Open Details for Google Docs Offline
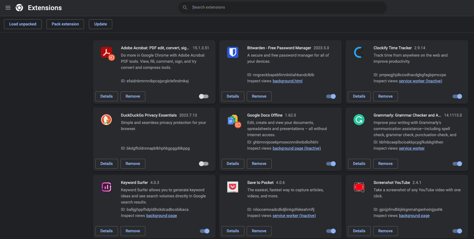Image resolution: width=474 pixels, height=239 pixels. 233,164
